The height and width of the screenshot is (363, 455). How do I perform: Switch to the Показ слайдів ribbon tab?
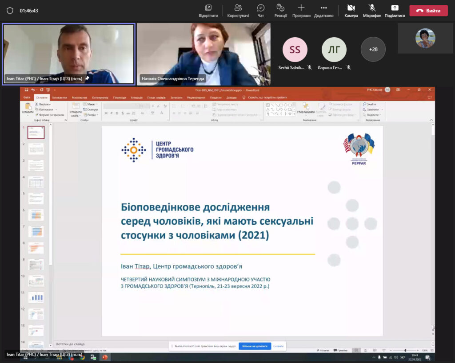157,98
